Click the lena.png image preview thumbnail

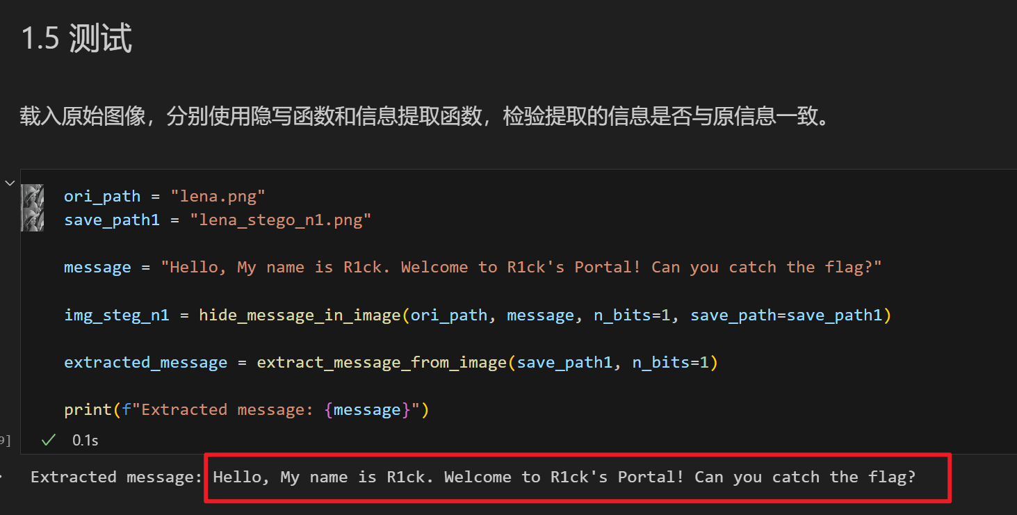click(x=33, y=197)
